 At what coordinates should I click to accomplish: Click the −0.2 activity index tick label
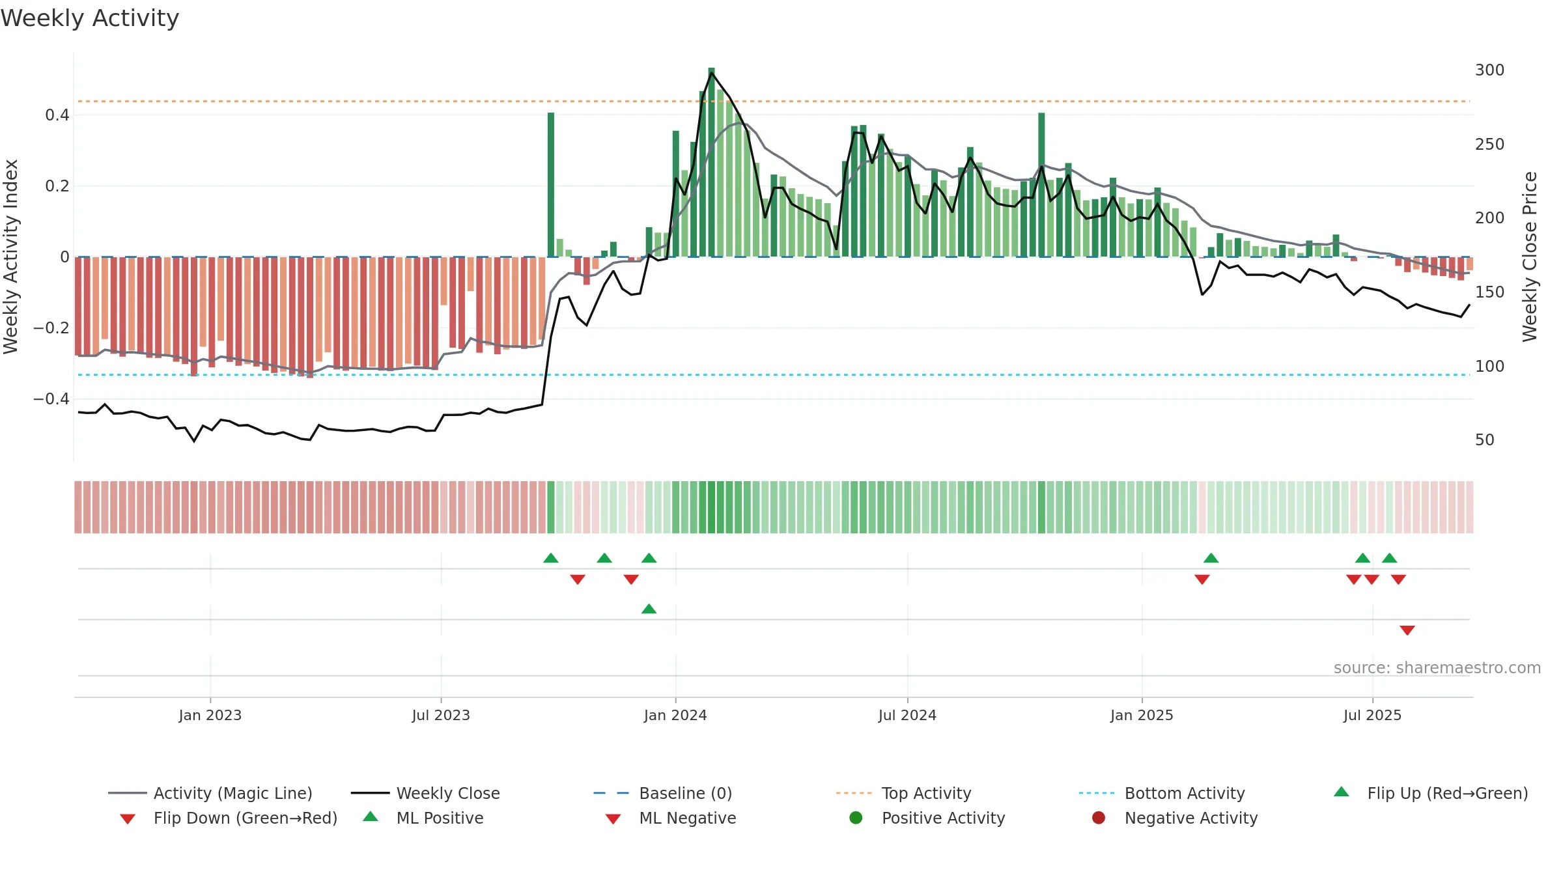click(x=51, y=328)
